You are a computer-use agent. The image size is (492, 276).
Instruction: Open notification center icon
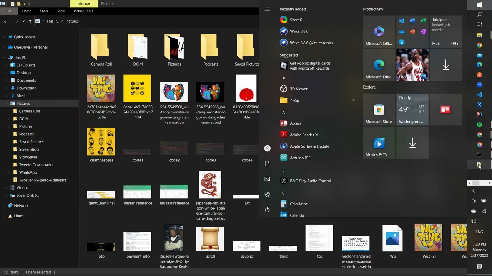click(479, 267)
